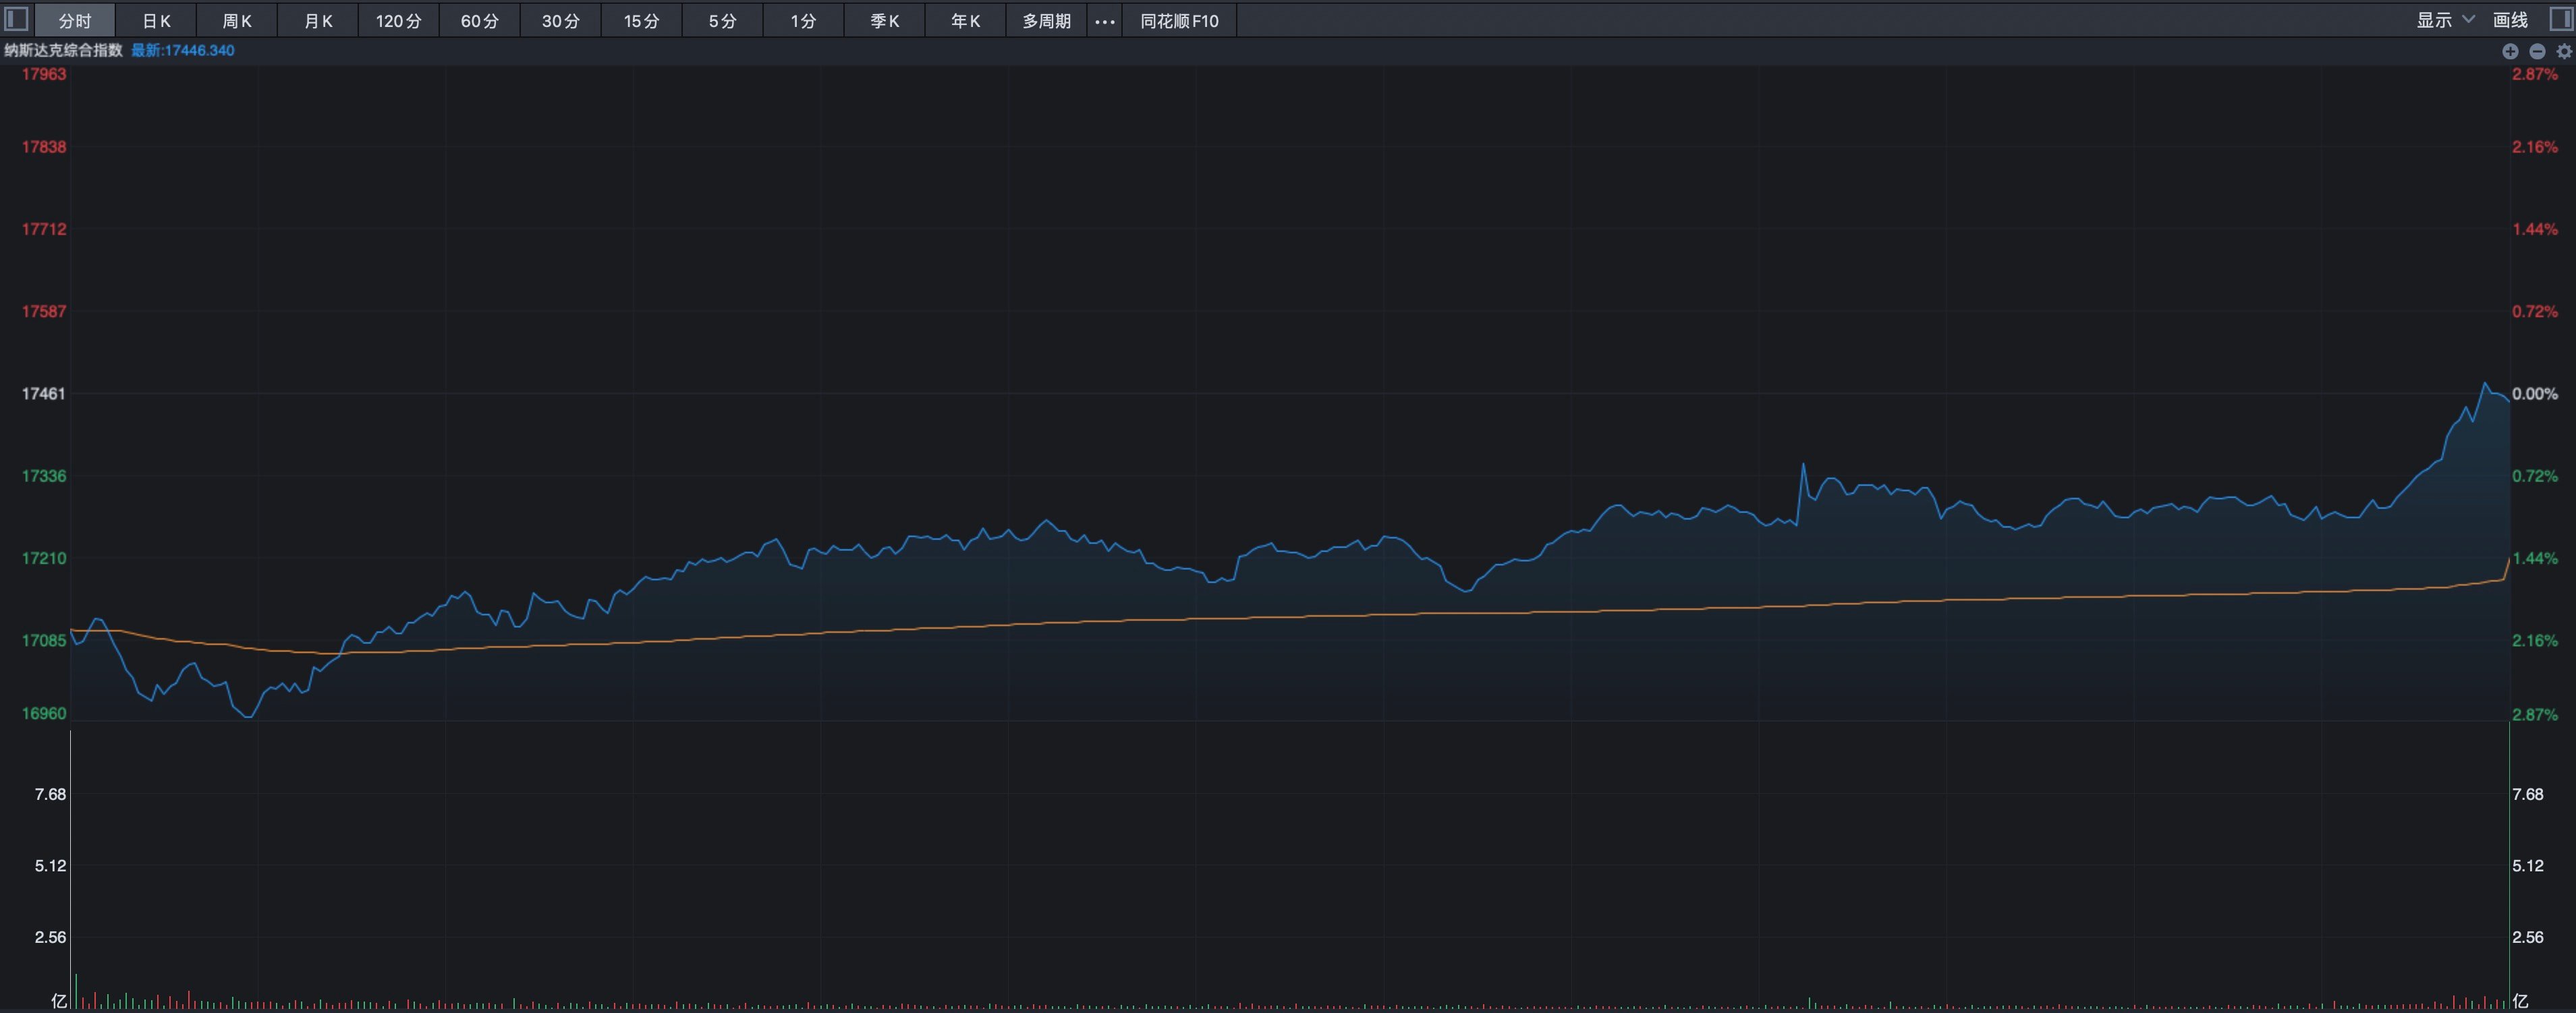2576x1013 pixels.
Task: Open chart settings gear icon
Action: (2564, 51)
